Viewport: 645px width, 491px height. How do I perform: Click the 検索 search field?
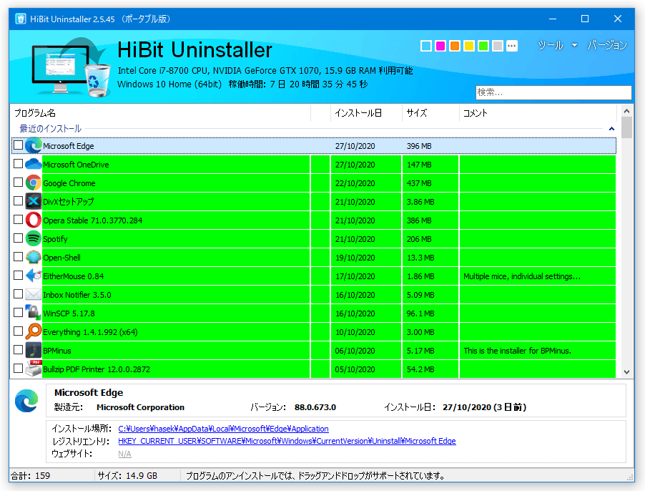pos(553,92)
